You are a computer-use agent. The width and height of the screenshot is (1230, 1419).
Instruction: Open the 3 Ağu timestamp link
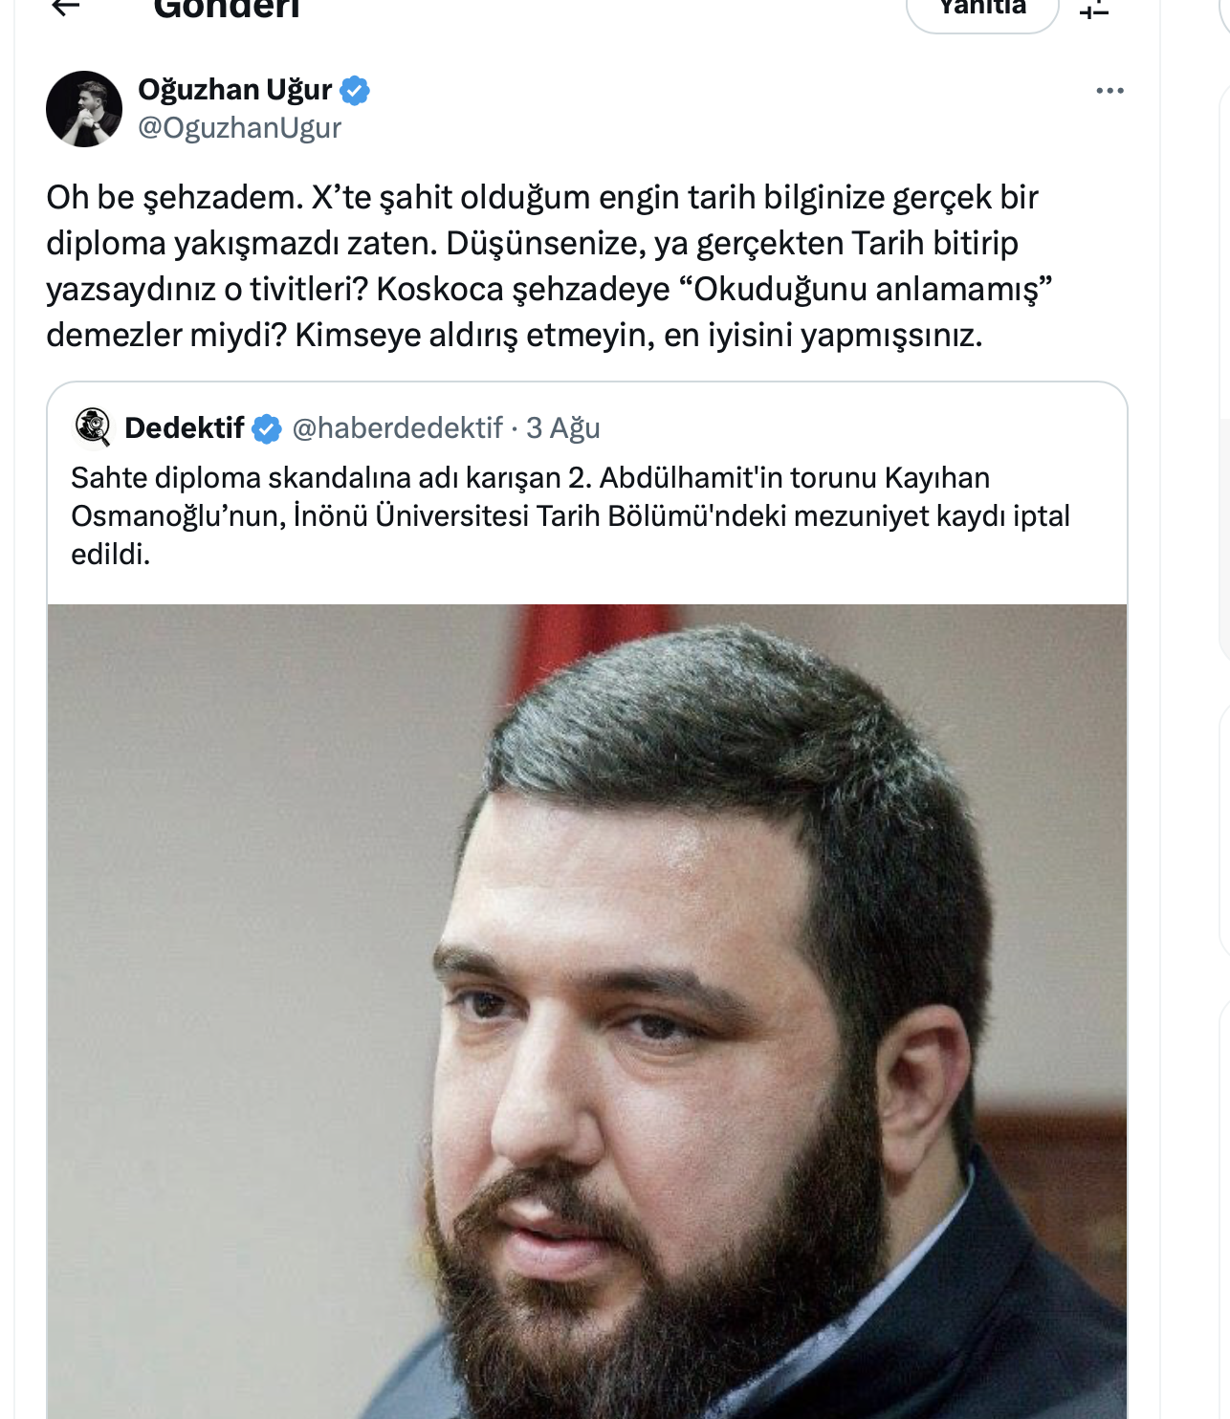[x=563, y=428]
